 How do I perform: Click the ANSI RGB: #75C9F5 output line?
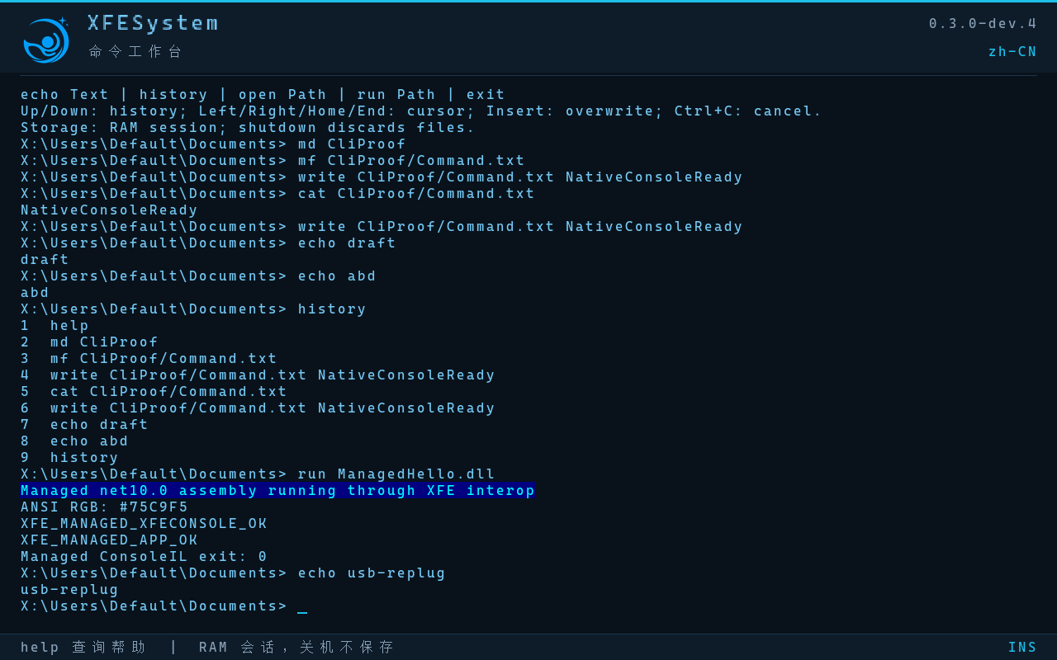point(105,507)
